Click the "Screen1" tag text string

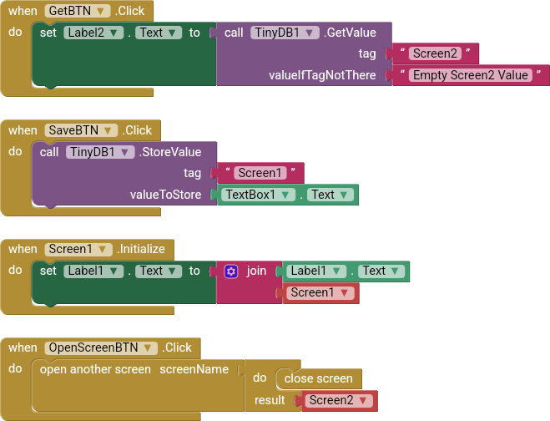click(x=259, y=173)
